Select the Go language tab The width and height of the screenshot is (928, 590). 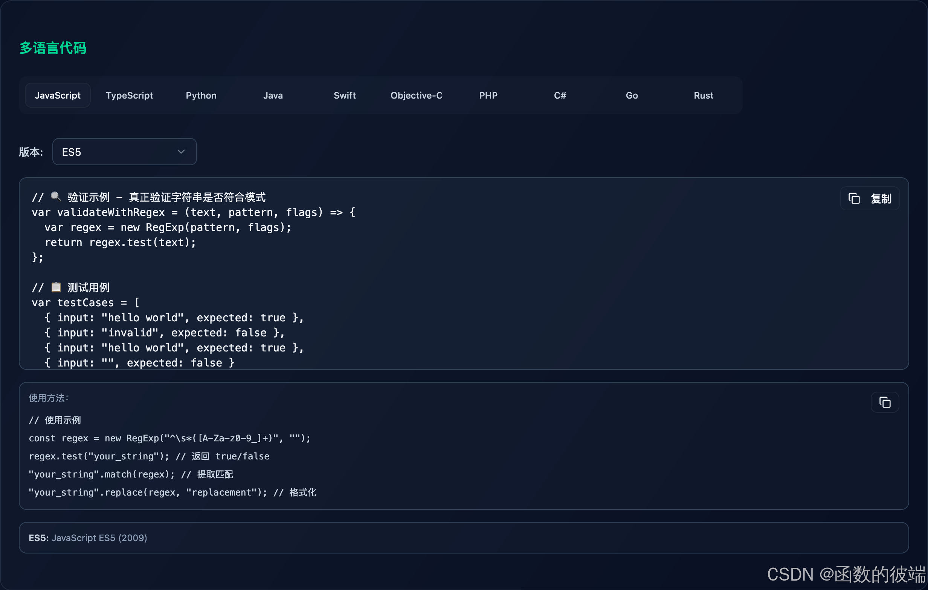pyautogui.click(x=632, y=95)
